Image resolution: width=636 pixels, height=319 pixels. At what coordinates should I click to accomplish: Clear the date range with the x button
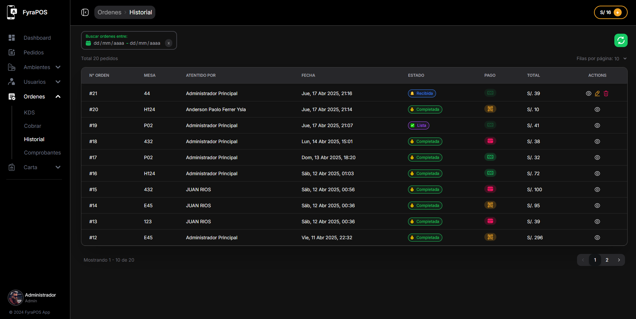pyautogui.click(x=169, y=43)
